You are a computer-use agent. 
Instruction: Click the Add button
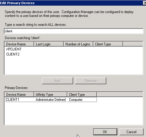pos(58,81)
